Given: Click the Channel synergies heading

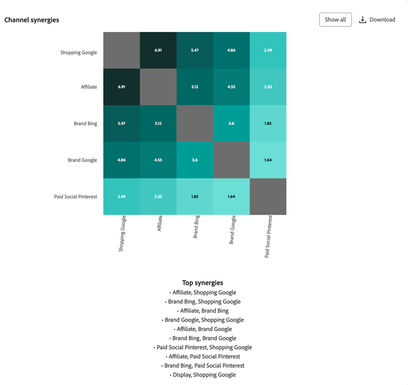Looking at the screenshot, I should tap(32, 20).
